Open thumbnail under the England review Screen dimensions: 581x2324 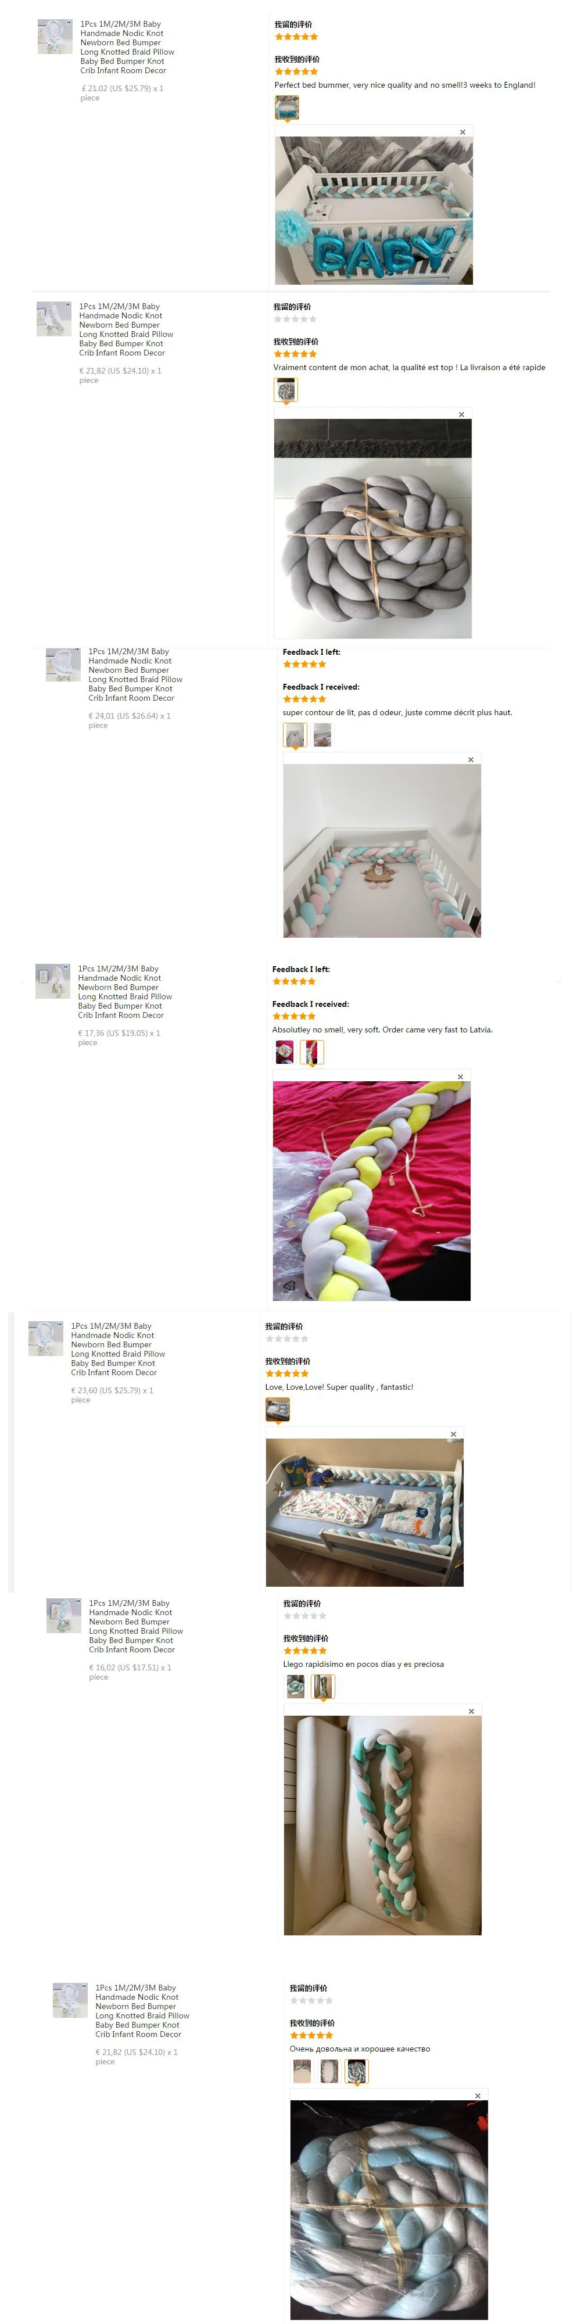(287, 107)
